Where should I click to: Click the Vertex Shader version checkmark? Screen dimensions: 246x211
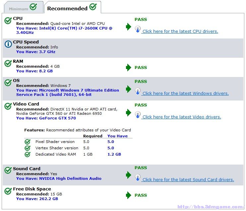click(x=28, y=148)
